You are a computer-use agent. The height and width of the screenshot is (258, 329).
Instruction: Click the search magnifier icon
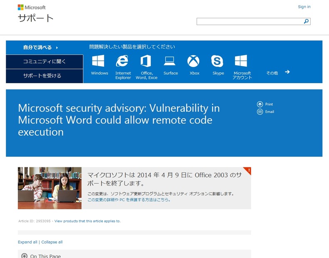306,21
